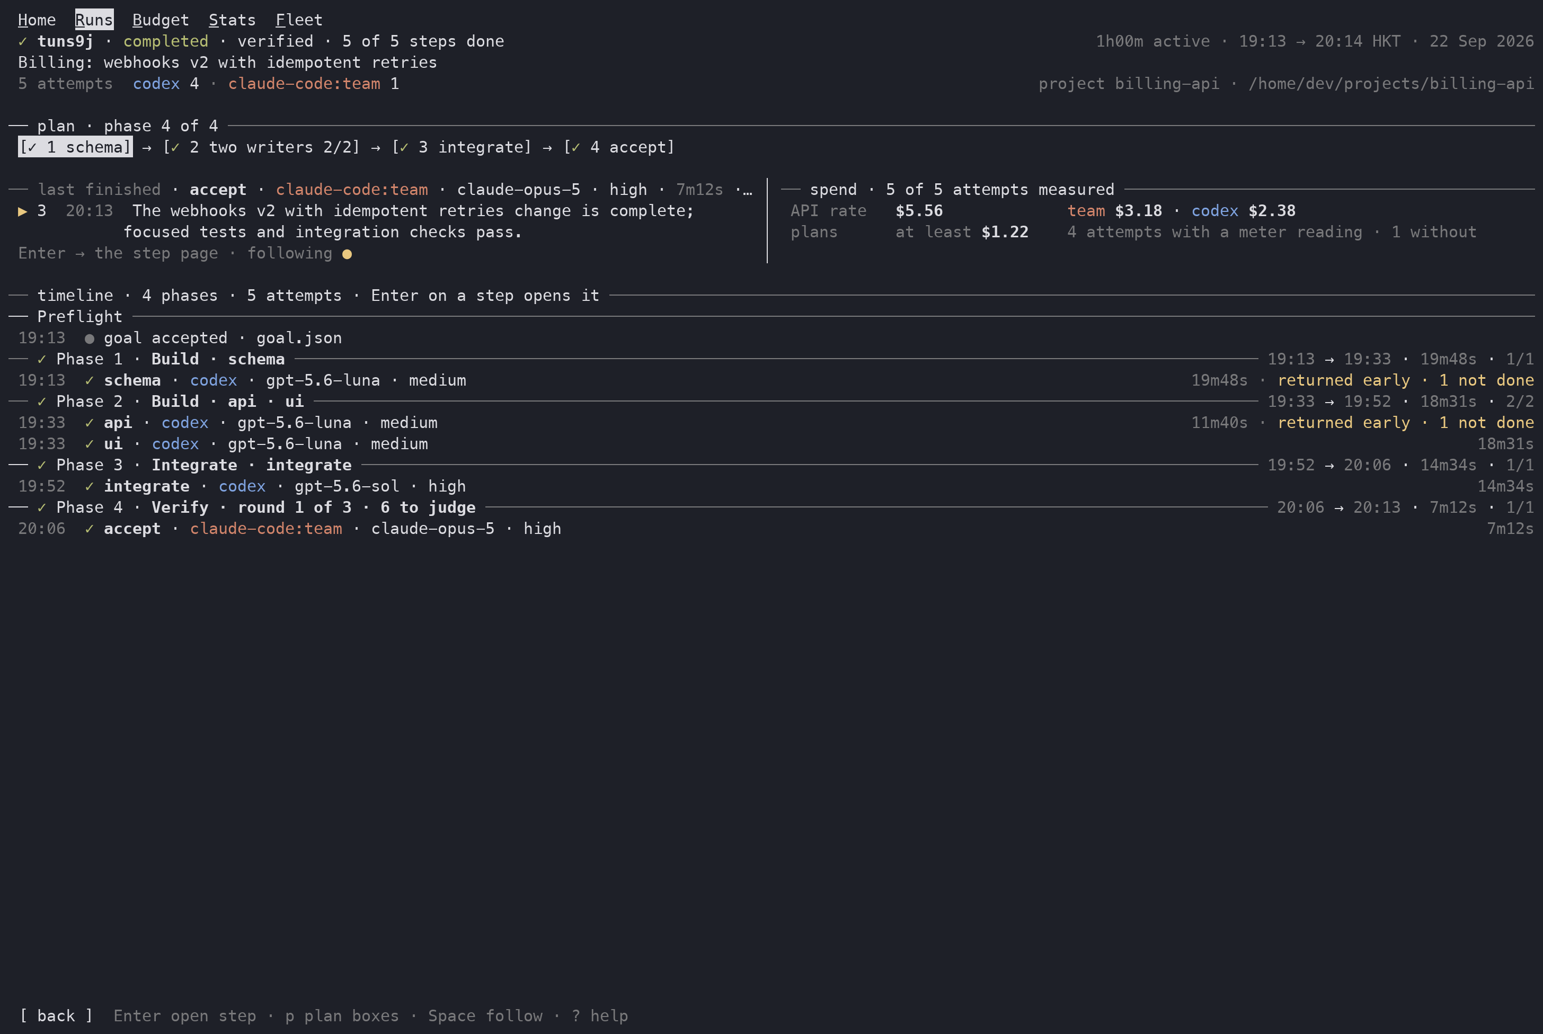
Task: Collapse the Phase 3 Integrate header
Action: click(x=771, y=465)
